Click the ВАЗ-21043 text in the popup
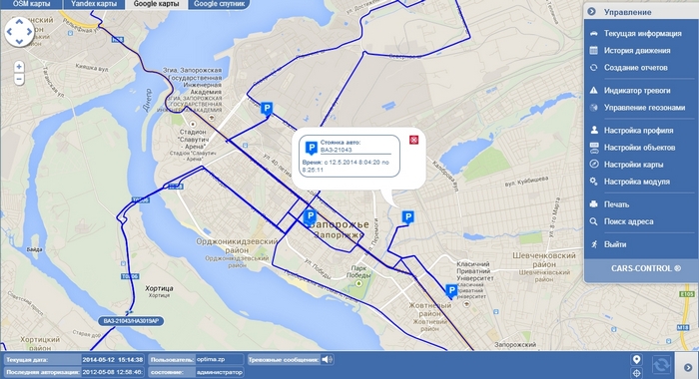The image size is (699, 379). [x=337, y=150]
